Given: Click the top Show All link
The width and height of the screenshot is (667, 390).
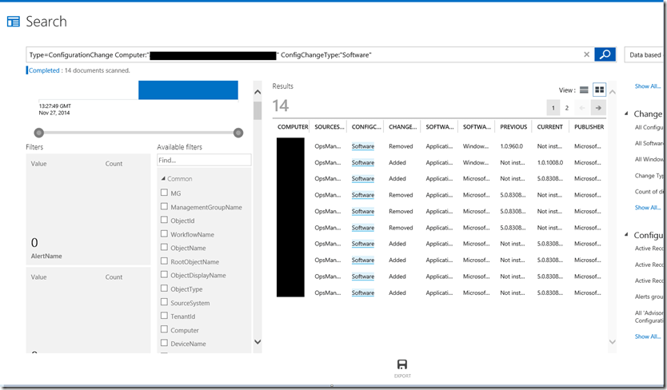Looking at the screenshot, I should click(x=647, y=86).
